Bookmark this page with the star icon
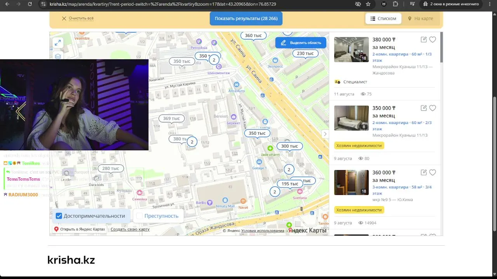Image resolution: width=497 pixels, height=279 pixels. tap(368, 4)
